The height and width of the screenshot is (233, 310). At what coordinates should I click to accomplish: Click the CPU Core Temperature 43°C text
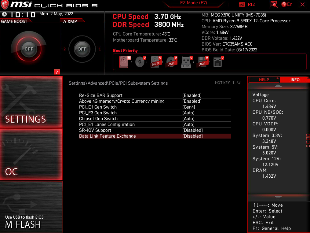[x=141, y=34]
